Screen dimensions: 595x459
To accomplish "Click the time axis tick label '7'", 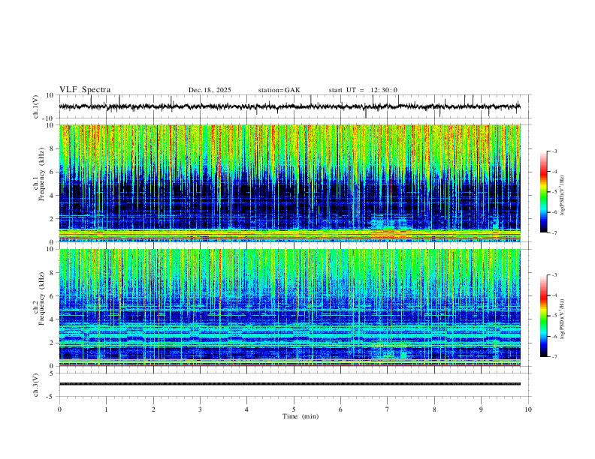I will point(388,409).
